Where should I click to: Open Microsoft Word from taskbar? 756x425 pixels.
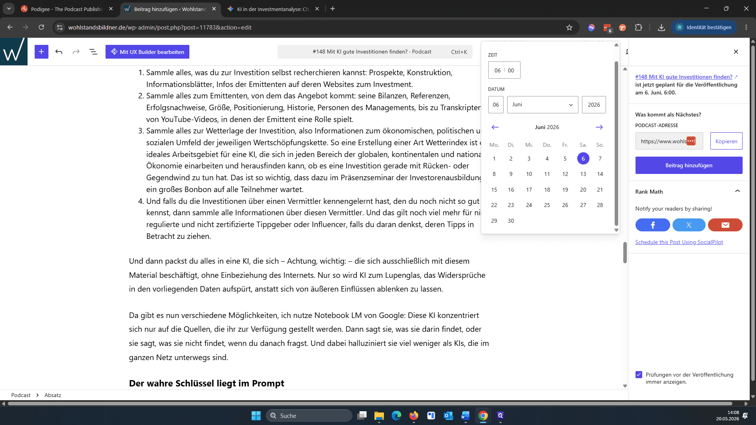coord(465,416)
